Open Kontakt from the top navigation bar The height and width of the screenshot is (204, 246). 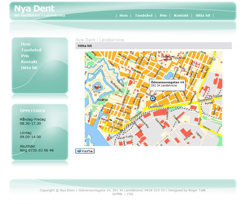point(181,15)
